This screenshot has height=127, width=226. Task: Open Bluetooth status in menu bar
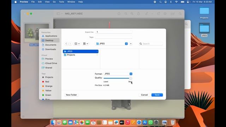[x=171, y=2]
